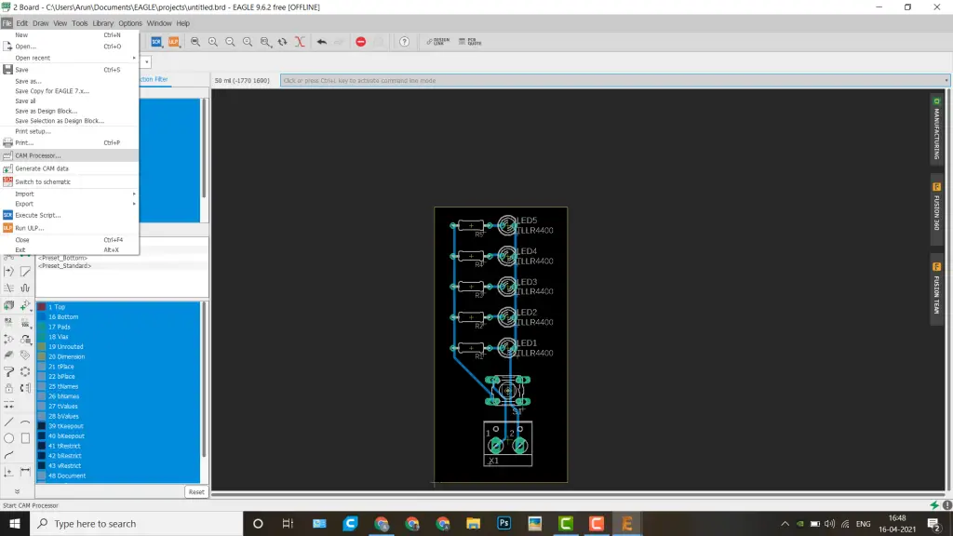Select the Circle drawing tool
Viewport: 953px width, 536px height.
(9, 438)
